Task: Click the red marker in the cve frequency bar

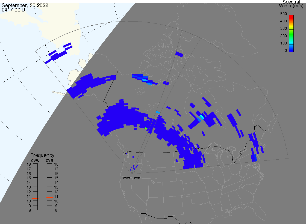Action: pos(49,198)
